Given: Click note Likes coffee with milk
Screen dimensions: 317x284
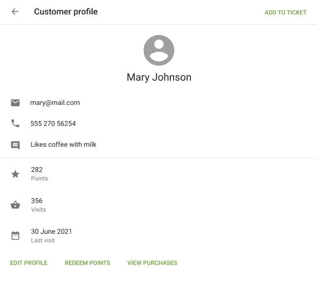Looking at the screenshot, I should tap(63, 145).
